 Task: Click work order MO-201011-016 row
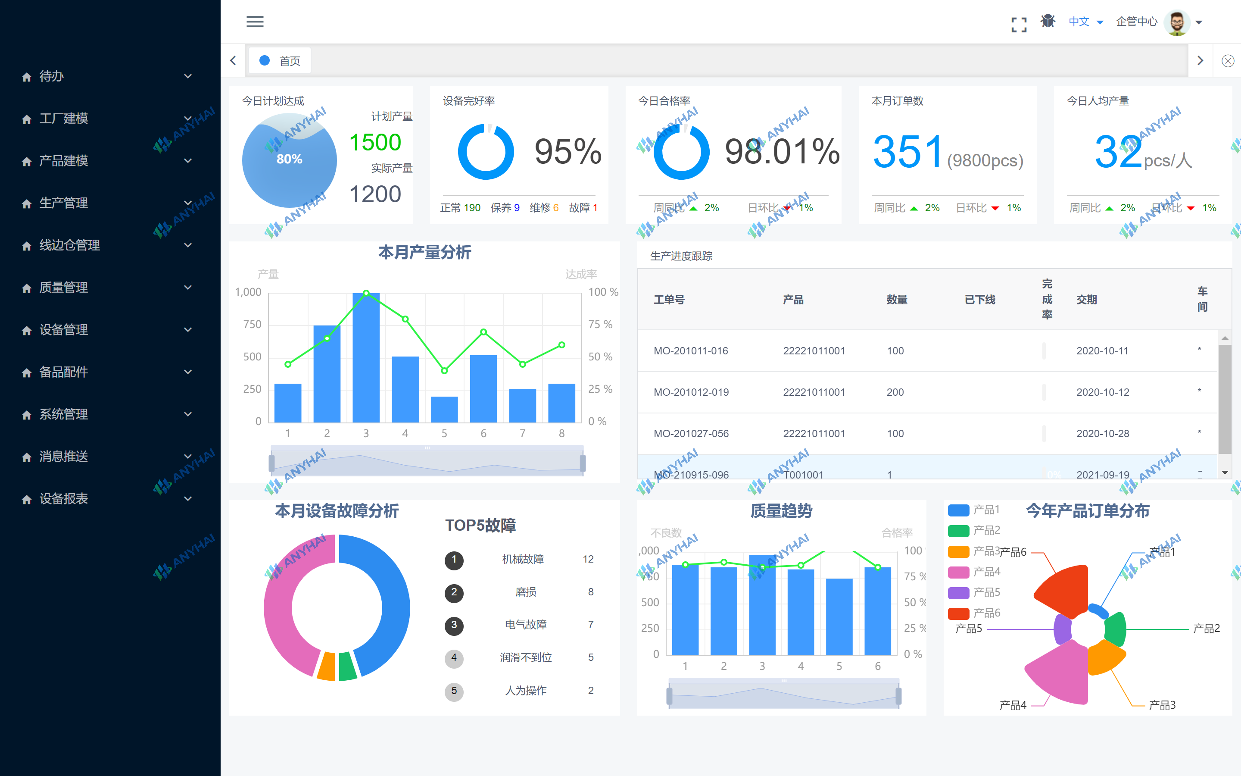(x=690, y=350)
